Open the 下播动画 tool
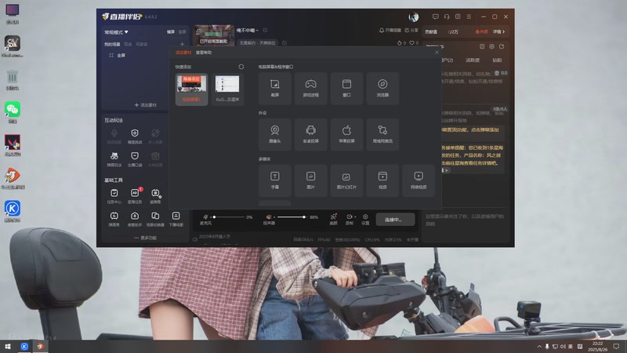This screenshot has height=353, width=627. 176,220
